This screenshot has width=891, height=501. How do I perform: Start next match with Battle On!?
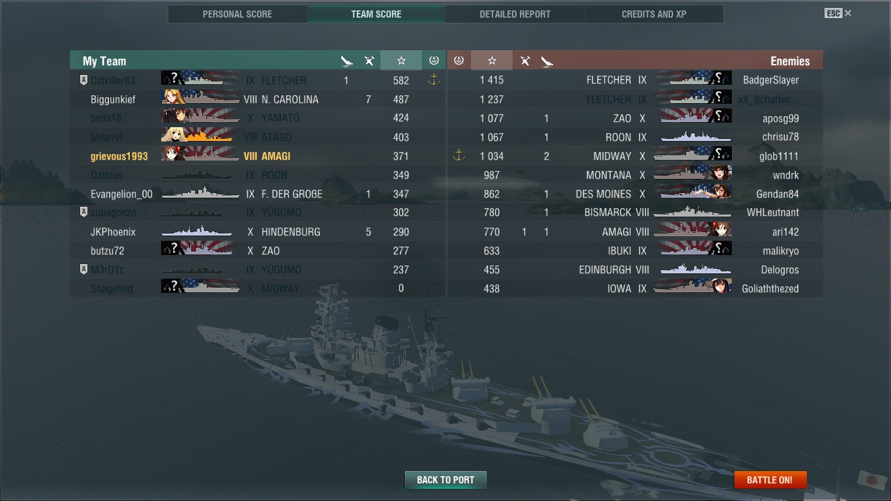coord(770,479)
